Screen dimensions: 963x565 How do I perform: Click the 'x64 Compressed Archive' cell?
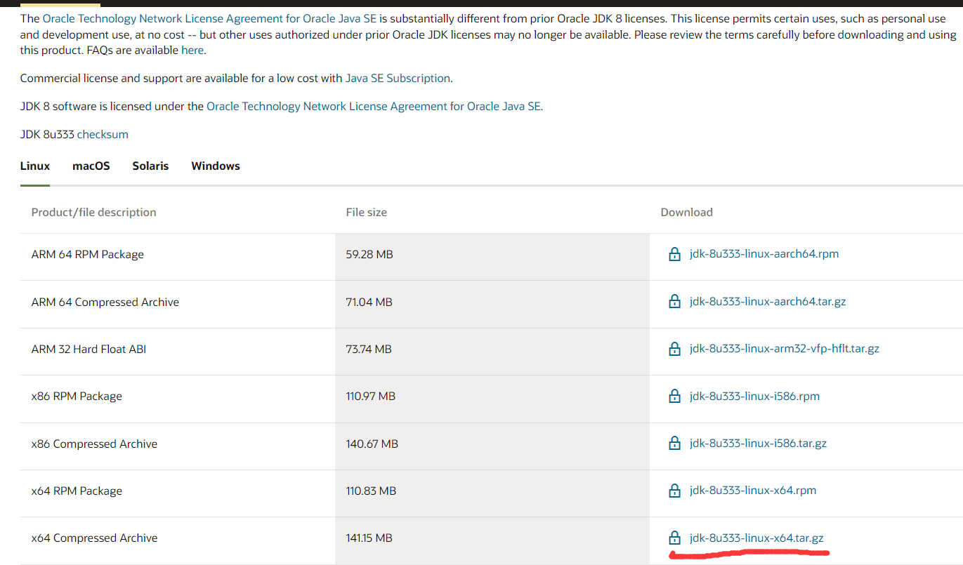[94, 538]
